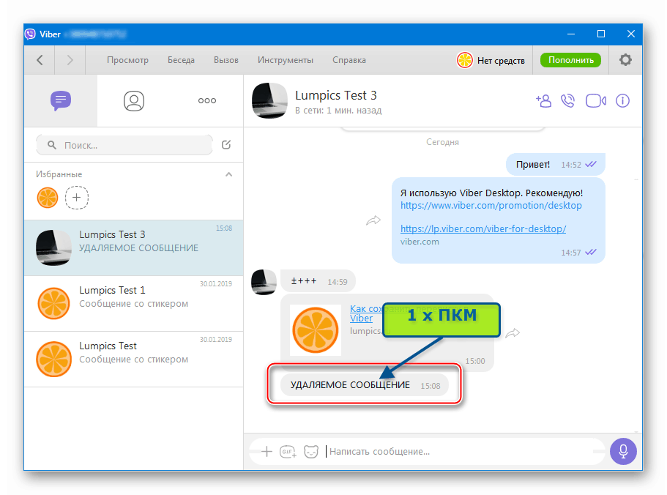Open the More (three circles) tab

tap(207, 101)
